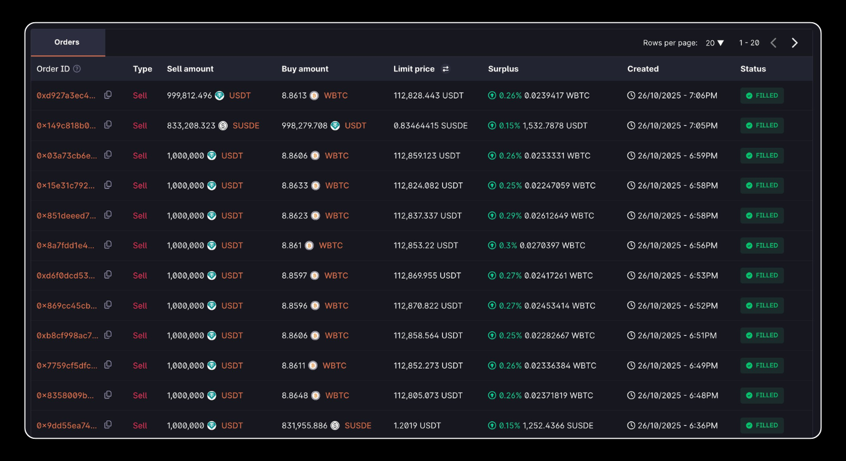This screenshot has height=461, width=846.
Task: Open order 0x851deeed7 details link
Action: click(66, 215)
